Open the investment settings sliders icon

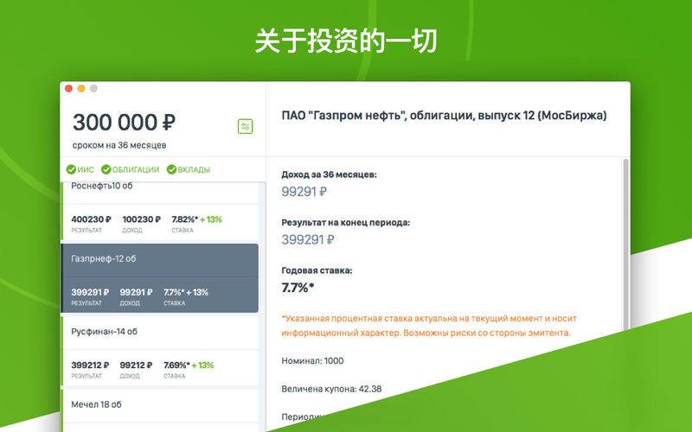click(x=246, y=126)
